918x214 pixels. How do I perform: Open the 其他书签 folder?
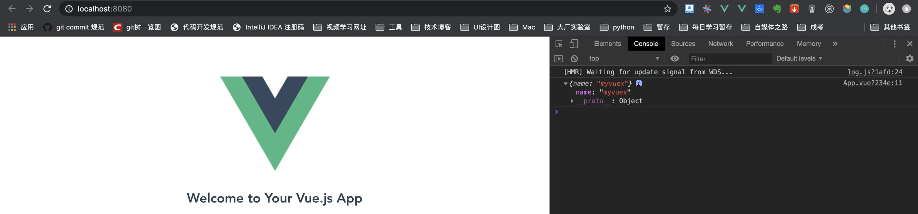pyautogui.click(x=890, y=27)
